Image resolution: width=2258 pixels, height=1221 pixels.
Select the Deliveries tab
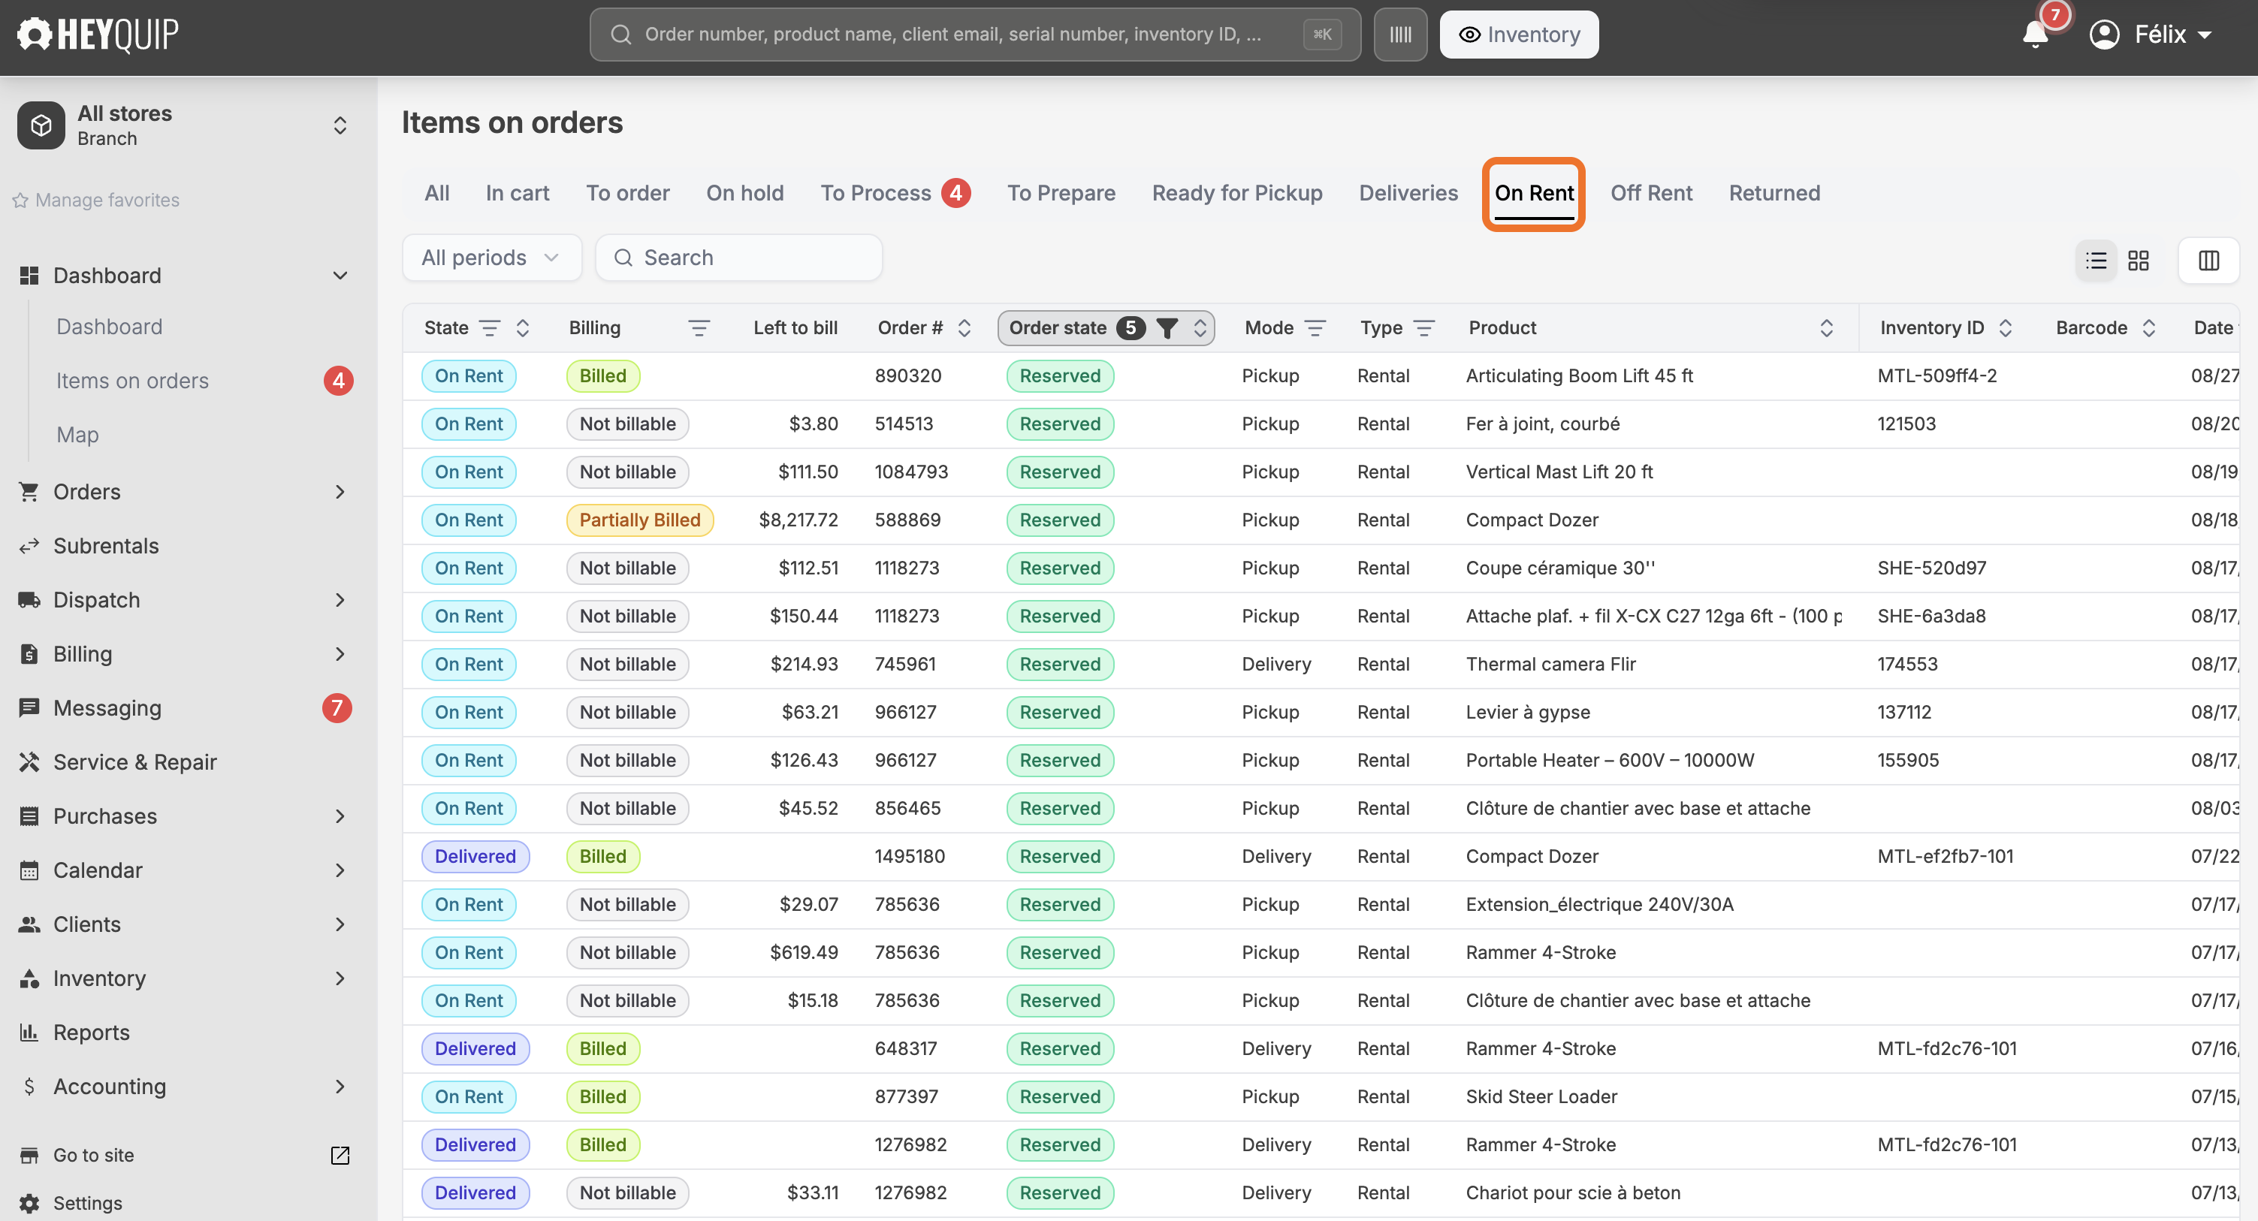pyautogui.click(x=1408, y=193)
